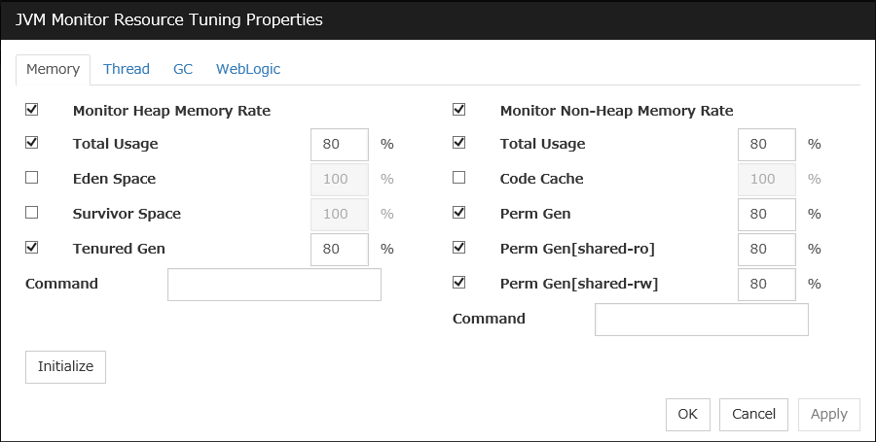The image size is (876, 442).
Task: Click heap Total Usage percentage field
Action: (340, 144)
